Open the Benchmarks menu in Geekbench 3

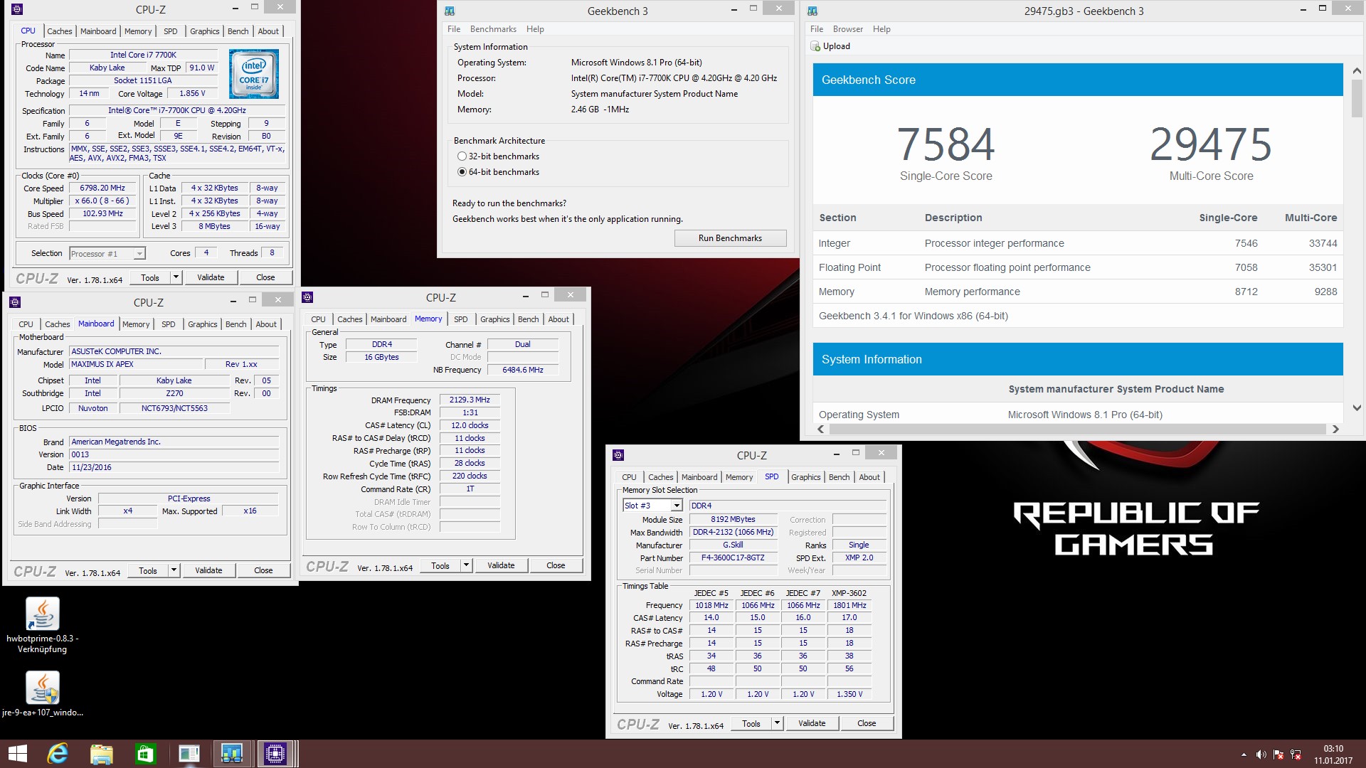pyautogui.click(x=493, y=29)
